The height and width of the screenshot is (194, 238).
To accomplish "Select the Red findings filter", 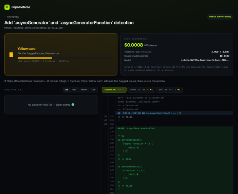I will pos(74,90).
